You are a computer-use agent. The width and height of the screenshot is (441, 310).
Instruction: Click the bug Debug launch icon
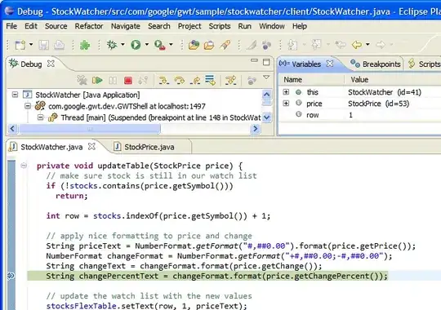click(112, 45)
